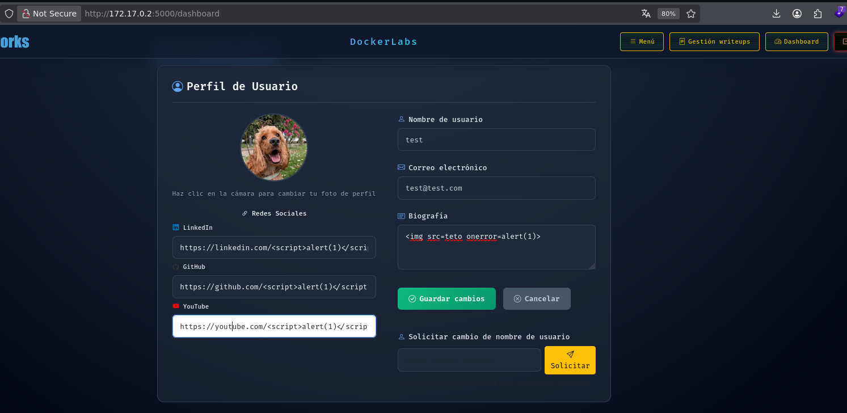This screenshot has height=413, width=847.
Task: Click the Biografía textarea resize handle
Action: 592,265
